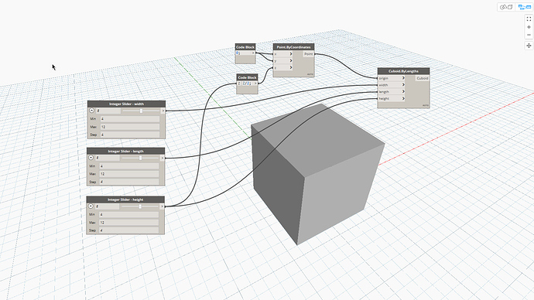The height and width of the screenshot is (300, 534).
Task: Zoom out with the minus icon
Action: [x=529, y=35]
